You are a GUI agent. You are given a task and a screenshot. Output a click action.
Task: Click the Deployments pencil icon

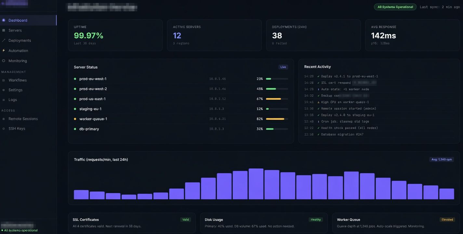[4, 40]
